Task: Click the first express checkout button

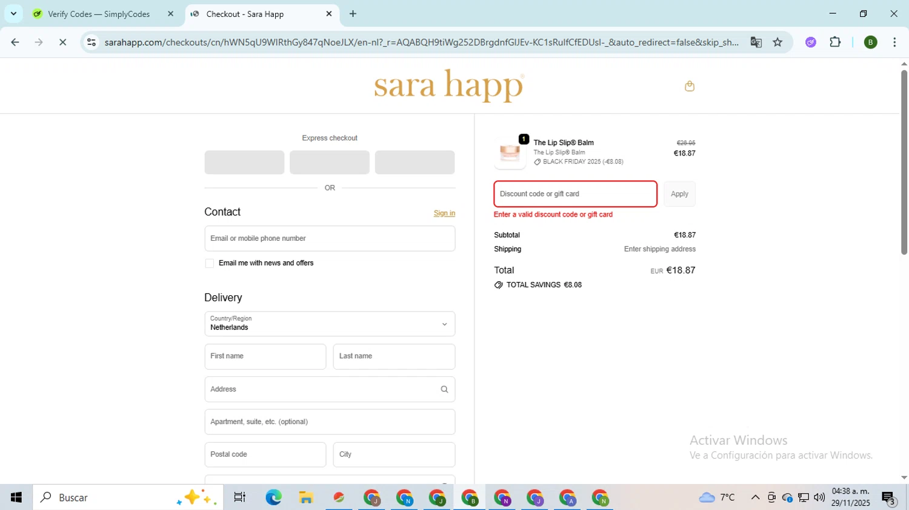Action: [244, 162]
